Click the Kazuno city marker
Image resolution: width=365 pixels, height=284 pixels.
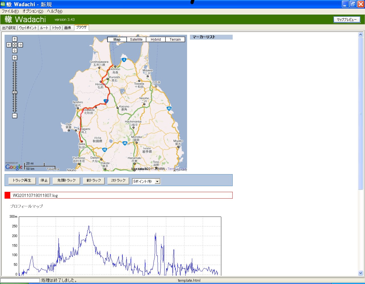click(x=117, y=108)
